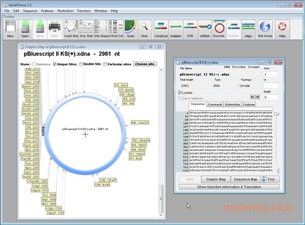Select the 1390 AlwNI site label
The image size is (305, 225).
click(102, 184)
